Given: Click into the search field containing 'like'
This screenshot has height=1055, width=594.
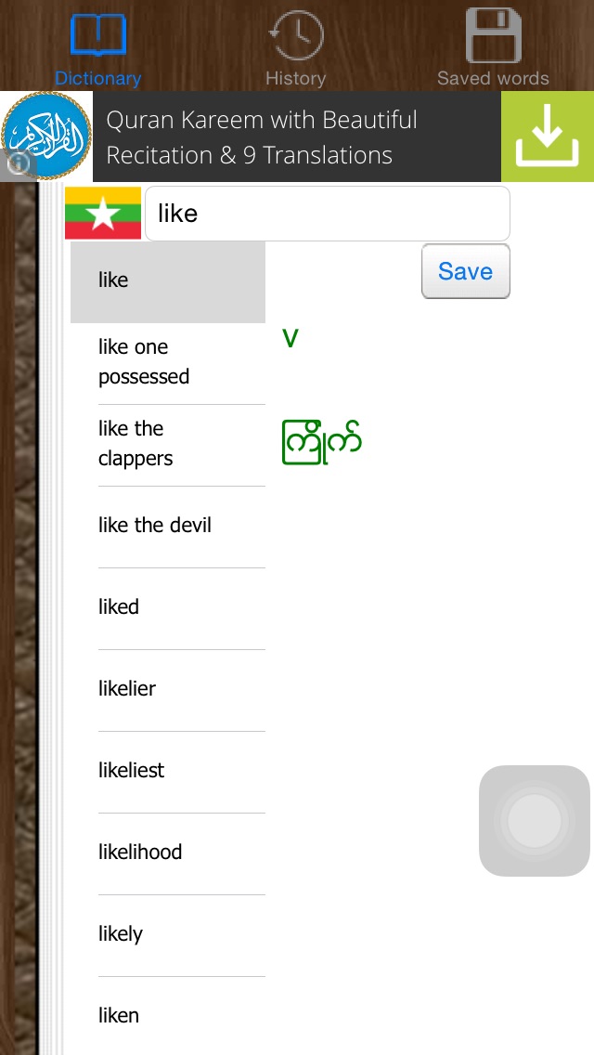Looking at the screenshot, I should pyautogui.click(x=328, y=214).
